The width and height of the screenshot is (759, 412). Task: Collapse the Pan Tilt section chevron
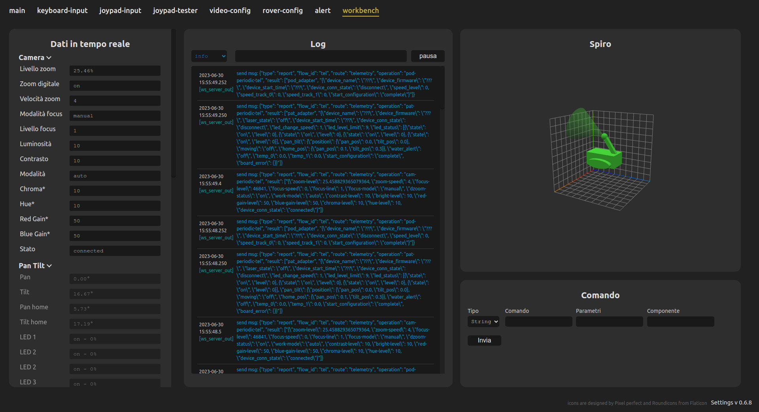(x=49, y=266)
